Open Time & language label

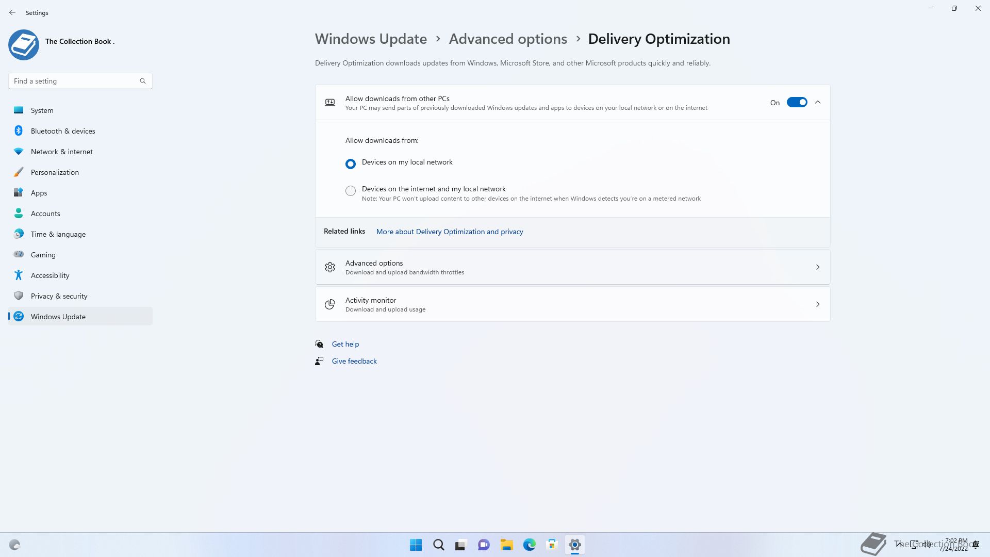point(58,234)
